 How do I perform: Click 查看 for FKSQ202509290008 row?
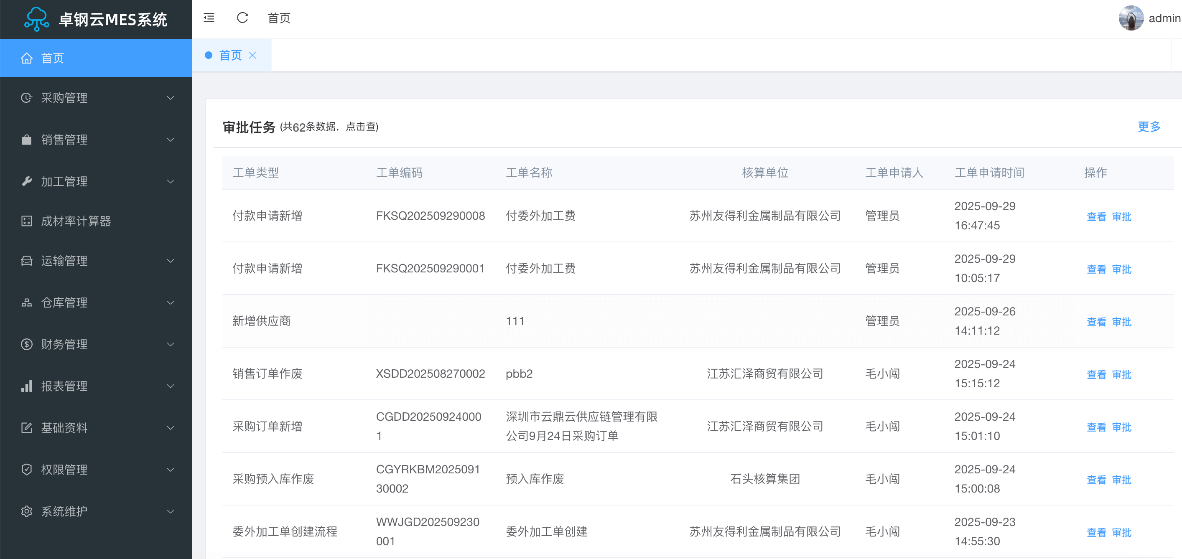(1096, 216)
